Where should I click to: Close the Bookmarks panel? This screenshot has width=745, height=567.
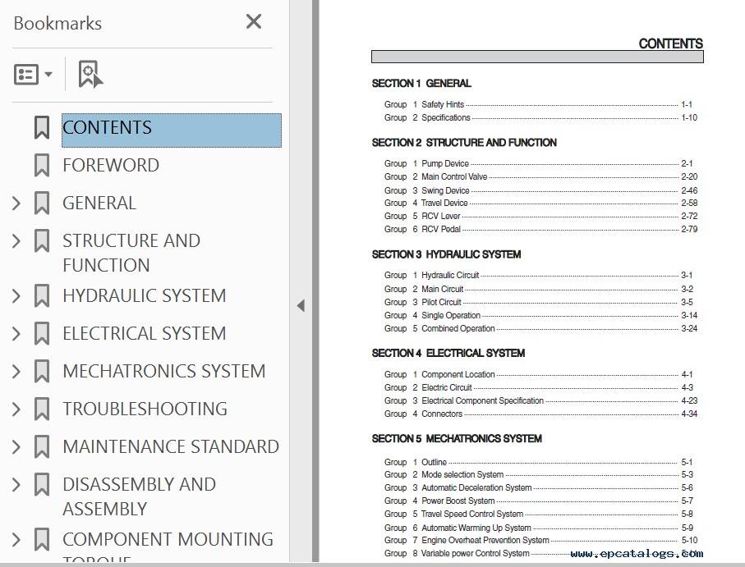point(254,21)
